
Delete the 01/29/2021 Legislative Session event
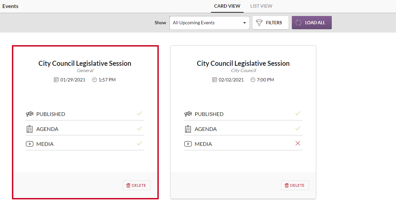pos(136,185)
